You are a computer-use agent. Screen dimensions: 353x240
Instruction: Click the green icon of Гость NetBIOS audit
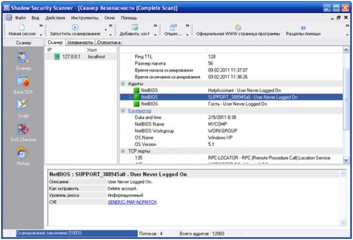[136, 104]
